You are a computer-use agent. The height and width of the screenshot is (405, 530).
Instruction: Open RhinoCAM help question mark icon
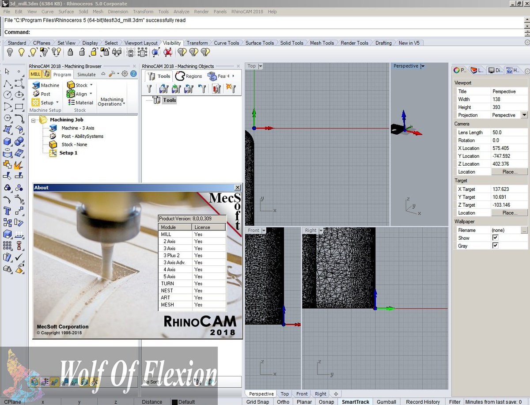[133, 74]
